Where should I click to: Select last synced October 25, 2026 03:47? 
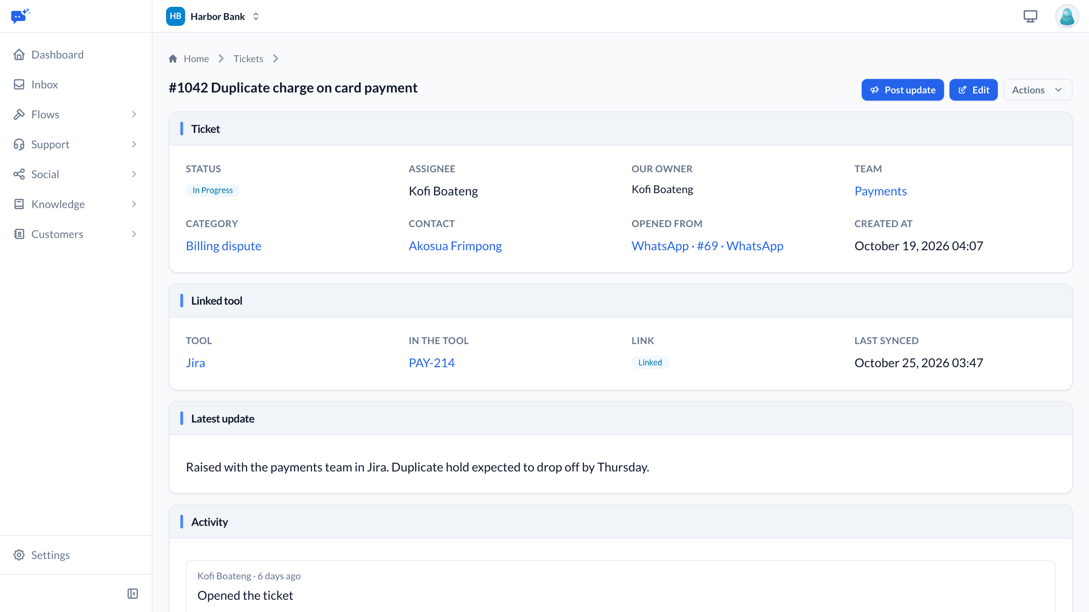[x=918, y=363]
